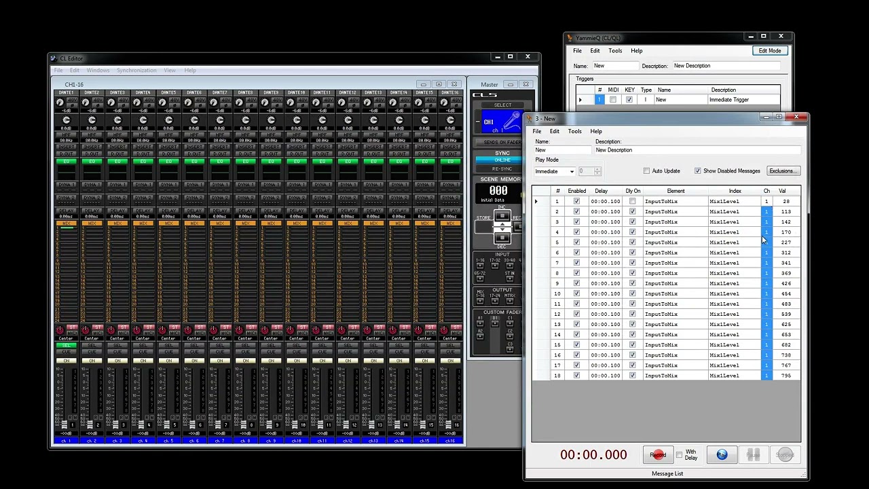Uncheck Dly On for message row 14
The height and width of the screenshot is (489, 869).
point(632,334)
